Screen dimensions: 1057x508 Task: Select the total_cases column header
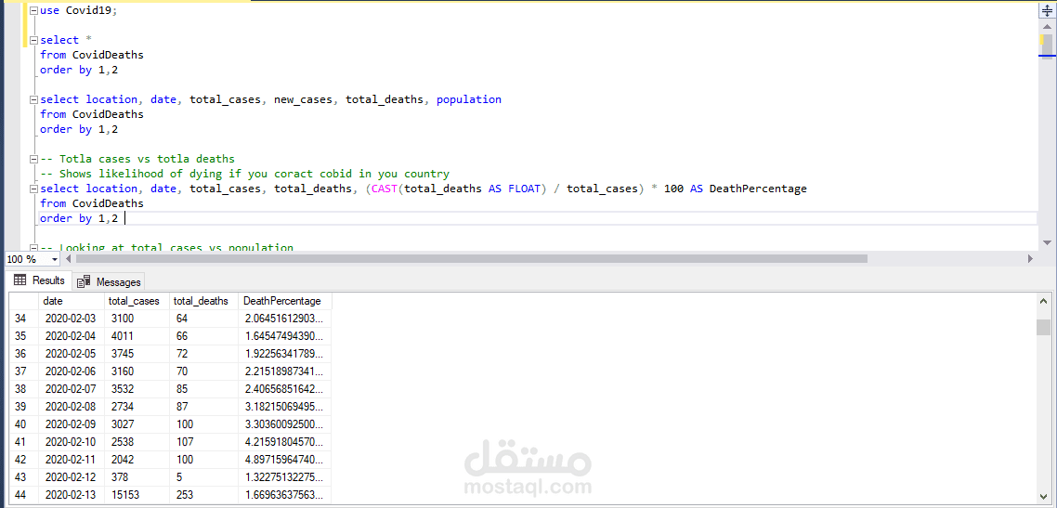point(137,301)
